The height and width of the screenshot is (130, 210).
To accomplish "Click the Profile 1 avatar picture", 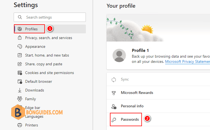I will pos(119,55).
